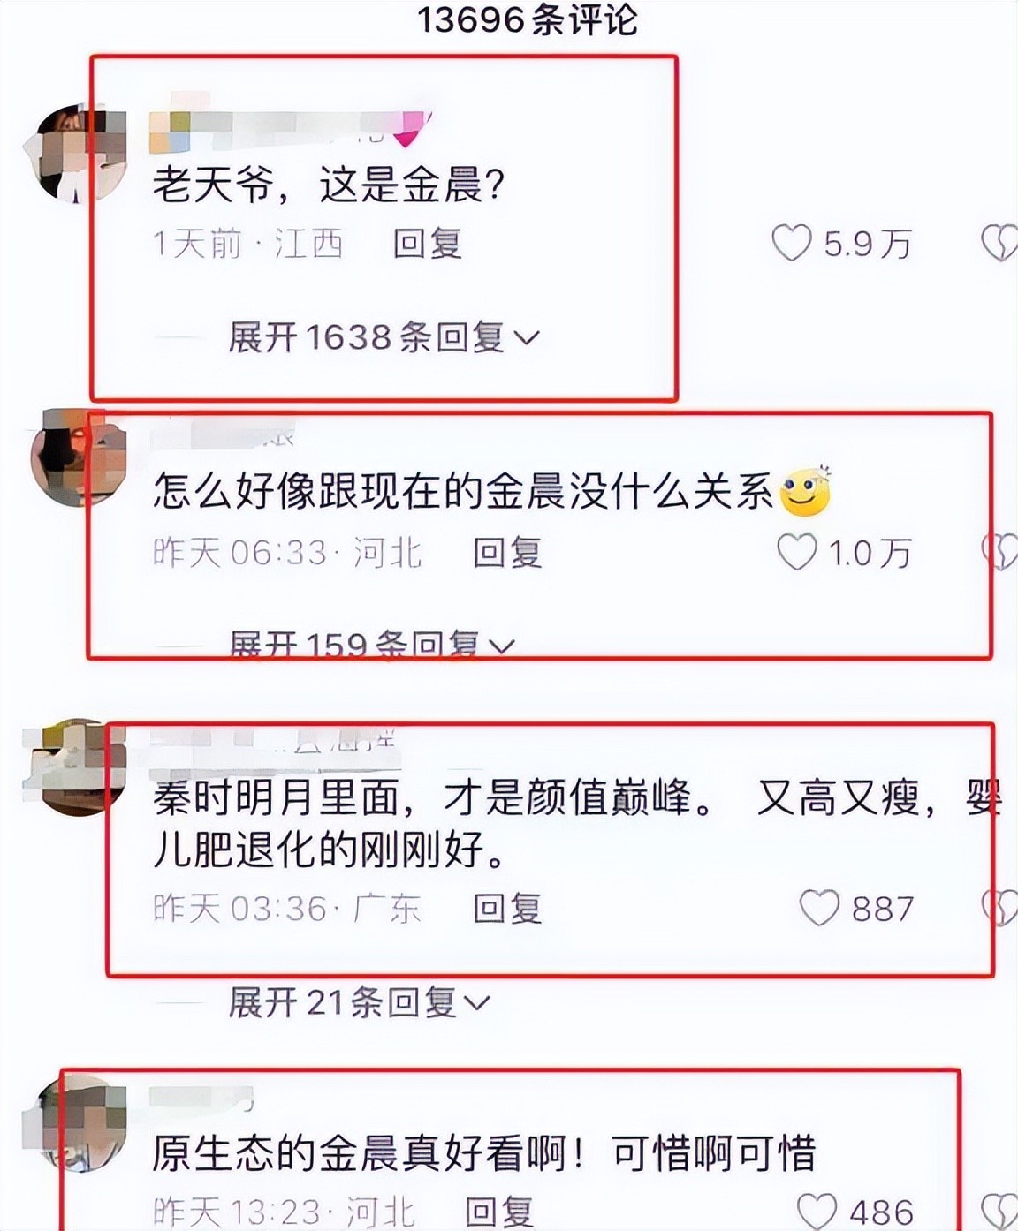Dislike the Hebei 06:33 comment
This screenshot has width=1018, height=1231.
[x=1000, y=552]
